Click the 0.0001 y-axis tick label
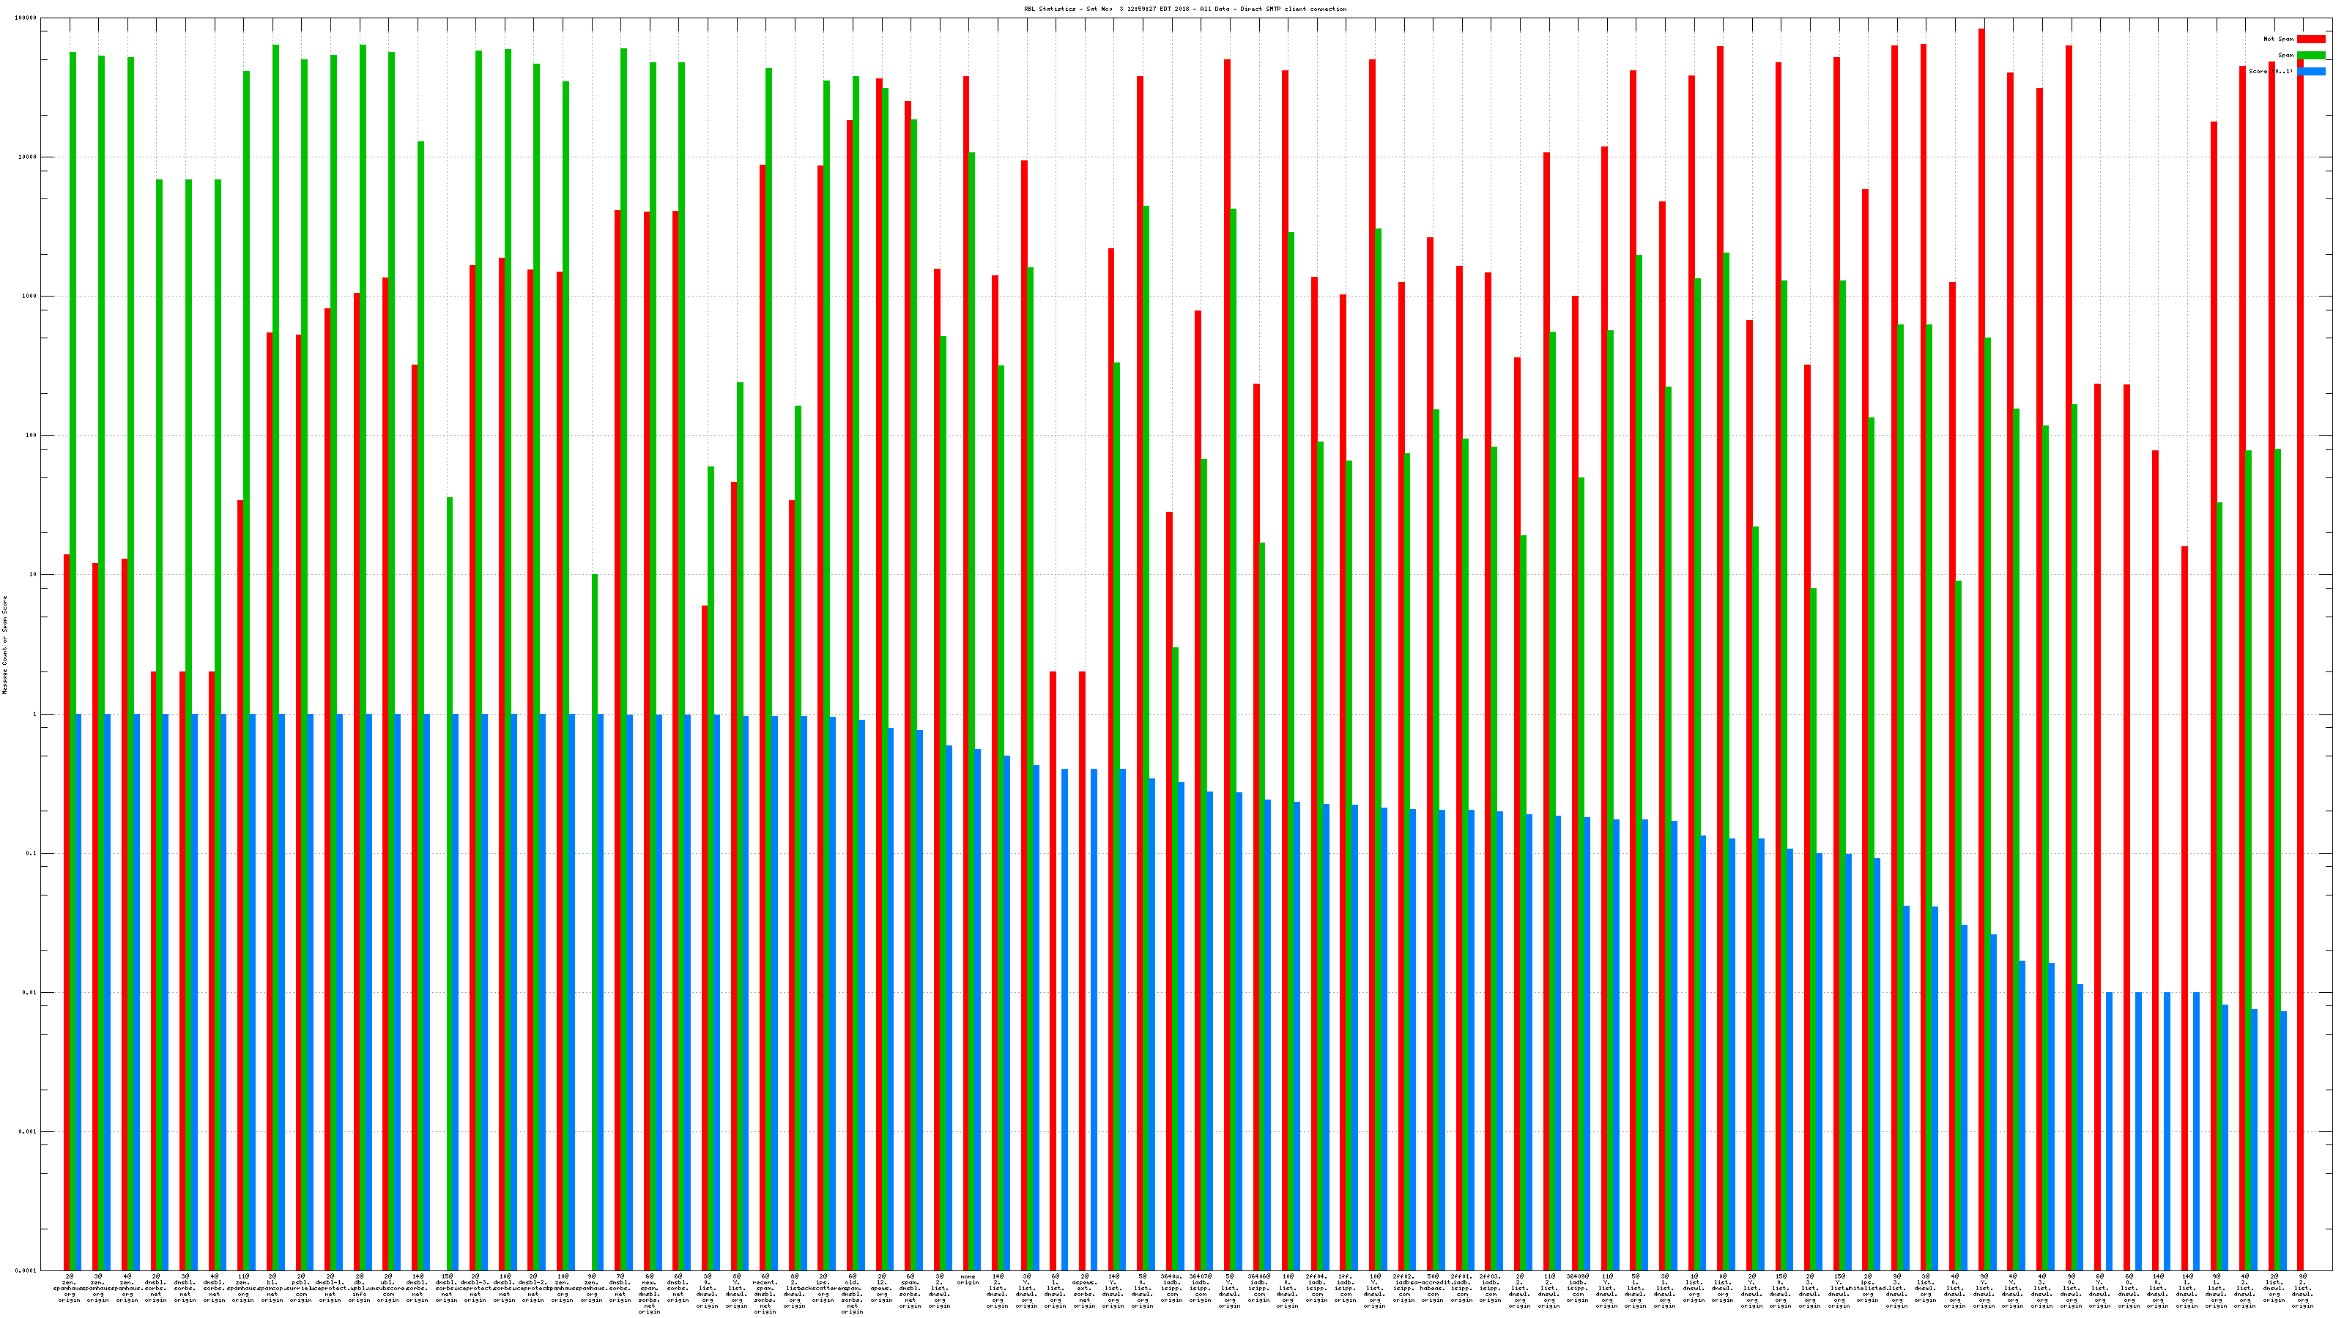This screenshot has height=1318, width=2344. pos(27,1270)
